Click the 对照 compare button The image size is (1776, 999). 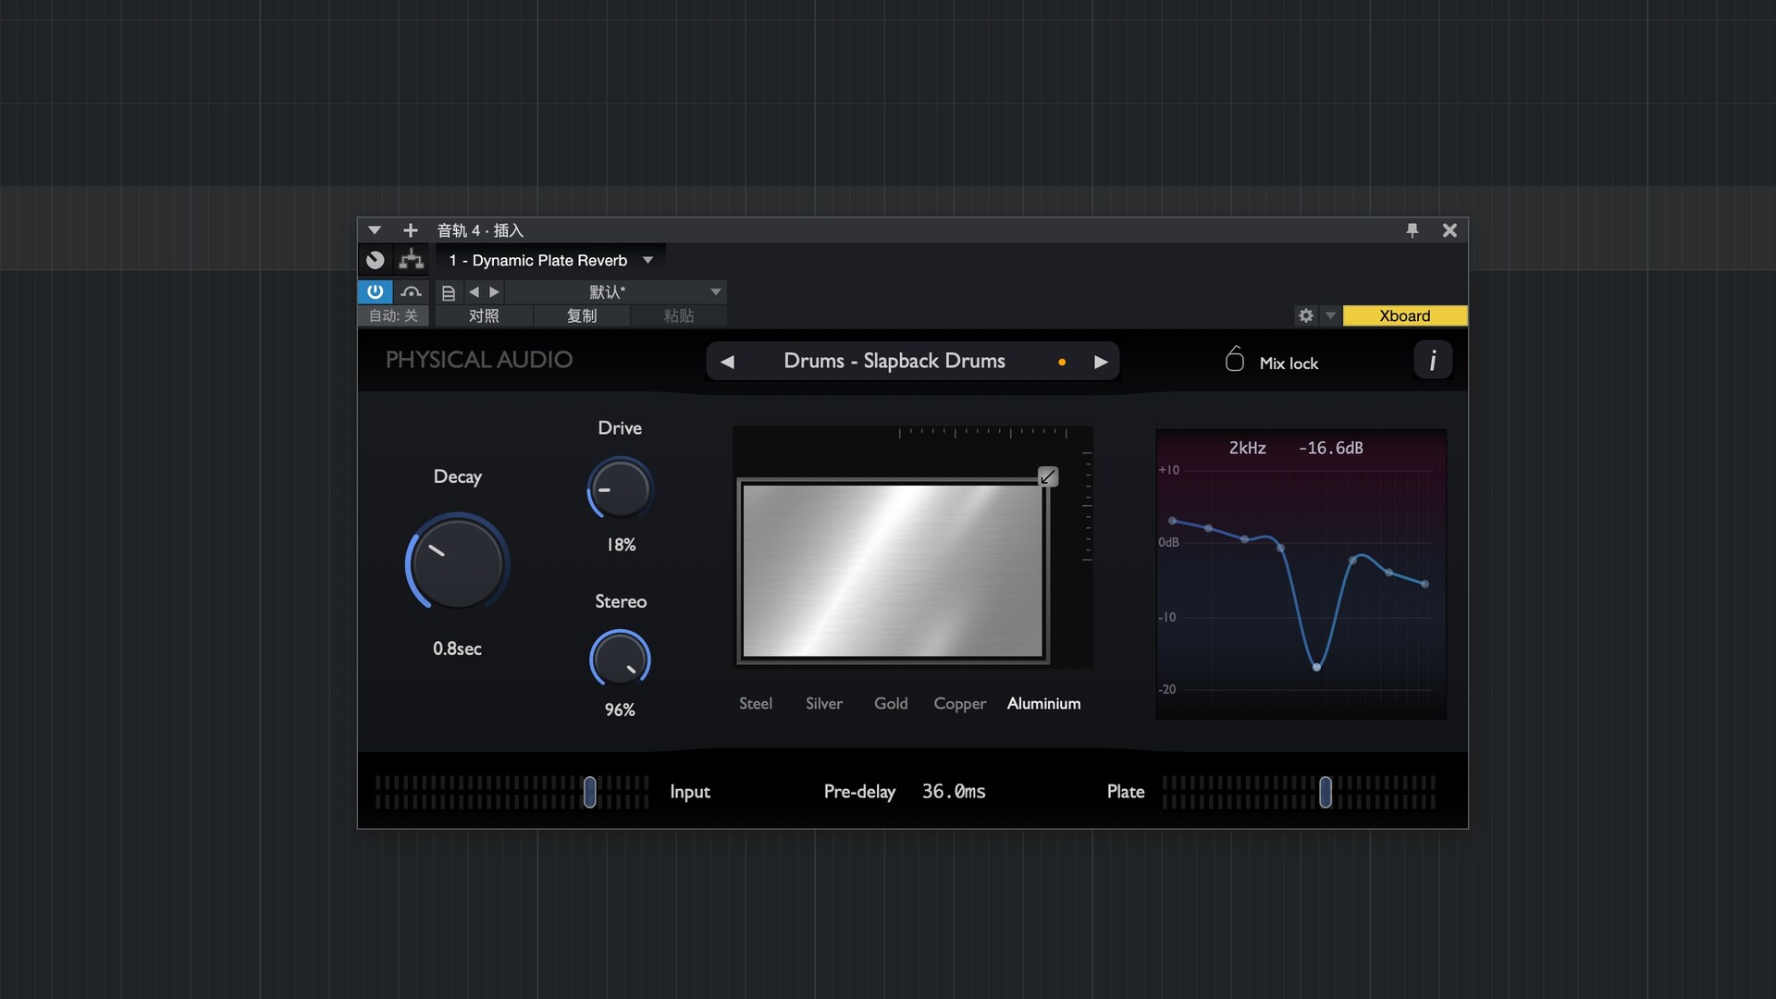click(484, 316)
